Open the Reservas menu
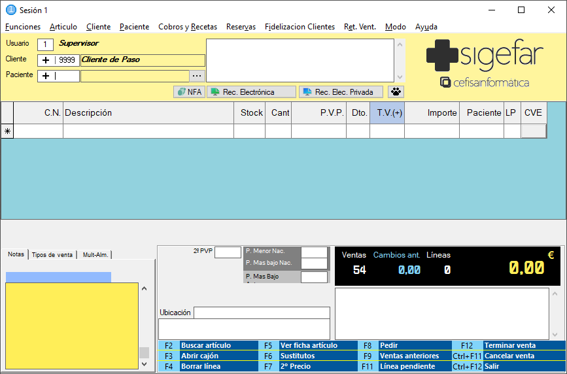The height and width of the screenshot is (374, 567). [241, 27]
